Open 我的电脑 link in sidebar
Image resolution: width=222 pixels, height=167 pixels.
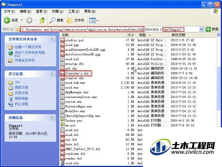[x=21, y=98]
